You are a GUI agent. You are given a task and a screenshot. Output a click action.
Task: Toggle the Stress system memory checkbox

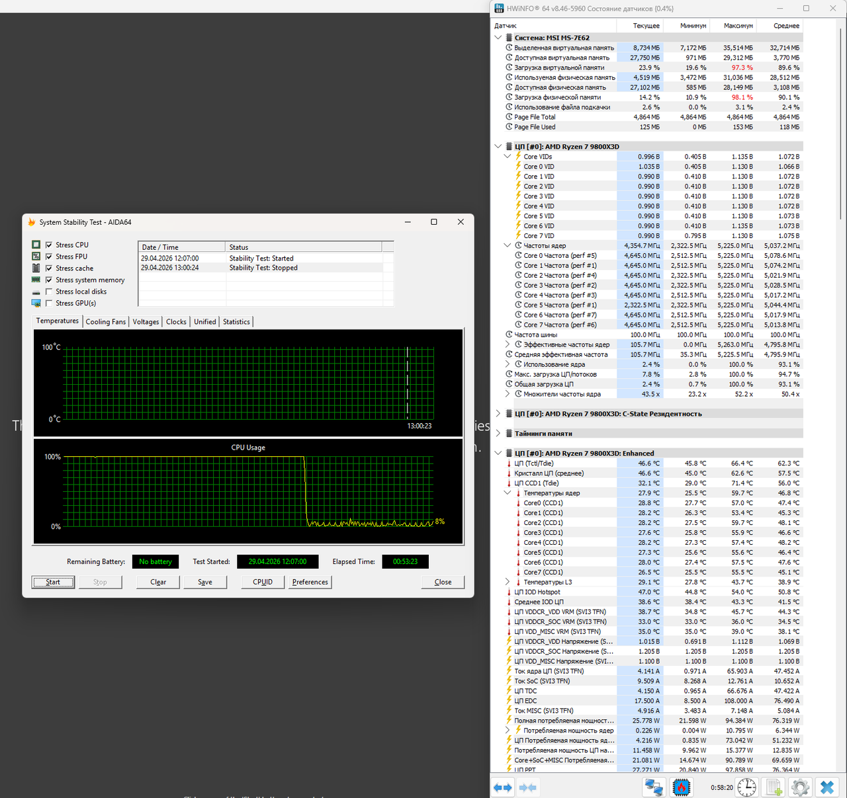pyautogui.click(x=49, y=280)
